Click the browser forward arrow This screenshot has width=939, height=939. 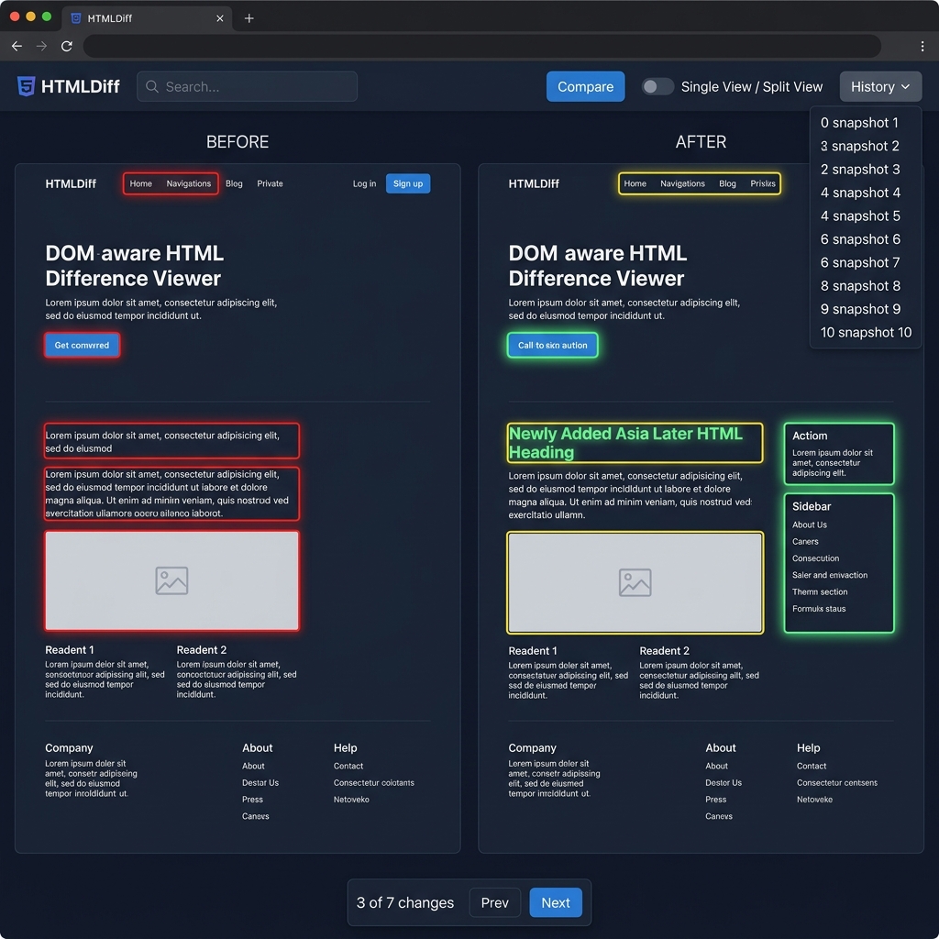[41, 46]
